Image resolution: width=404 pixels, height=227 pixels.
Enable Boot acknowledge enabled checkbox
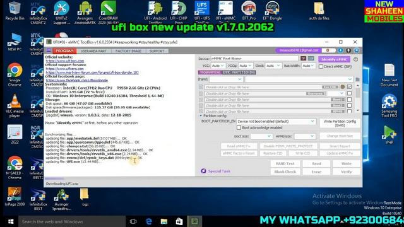point(239,127)
